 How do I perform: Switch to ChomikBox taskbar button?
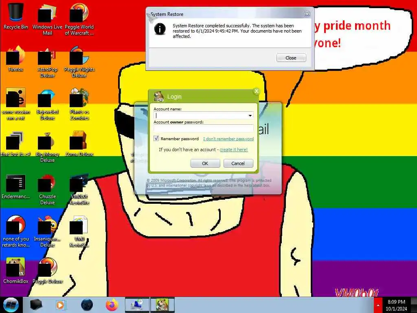[162, 305]
